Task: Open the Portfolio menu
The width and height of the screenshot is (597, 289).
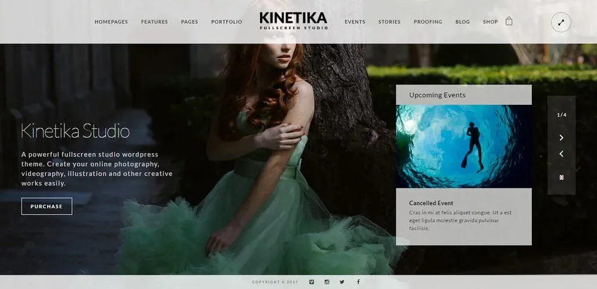Action: [226, 21]
